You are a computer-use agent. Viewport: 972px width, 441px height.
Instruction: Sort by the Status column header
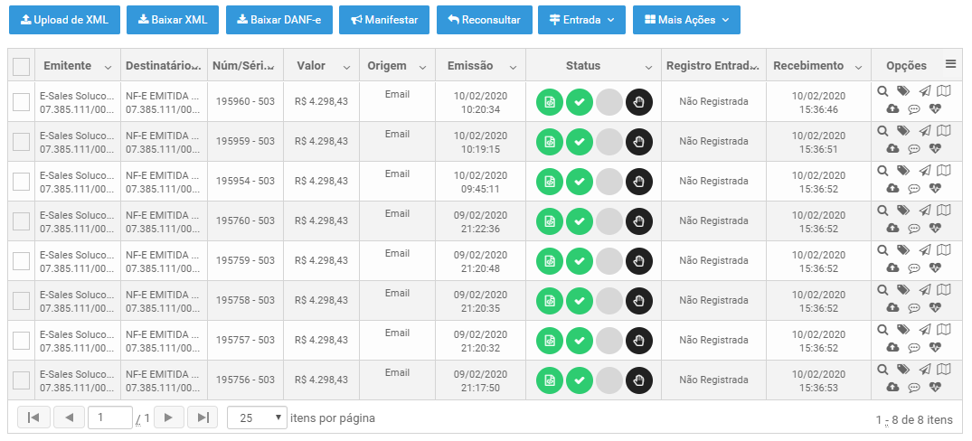point(583,66)
